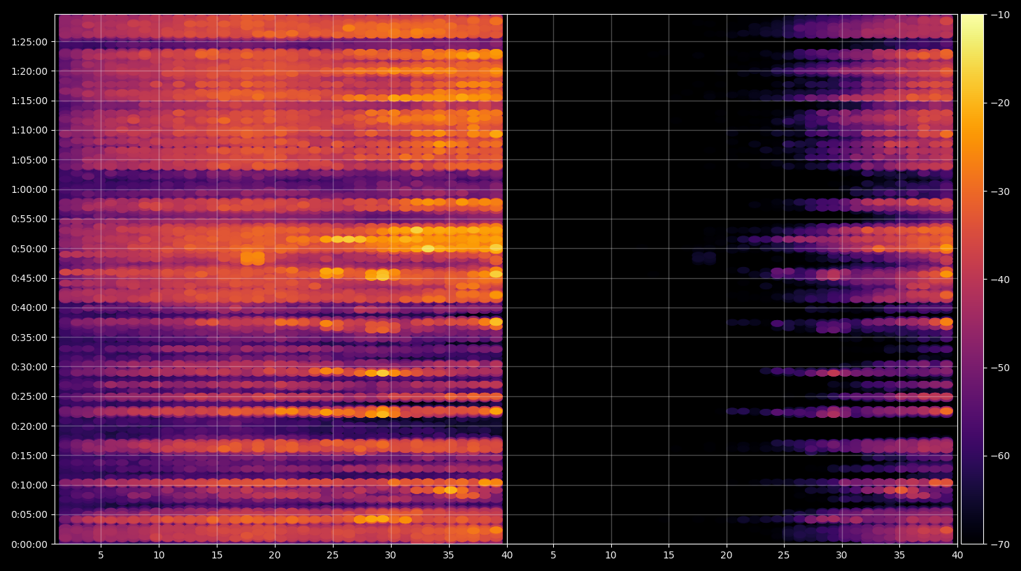Click label 40 between the two heatmaps
Image resolution: width=1021 pixels, height=571 pixels.
(507, 556)
